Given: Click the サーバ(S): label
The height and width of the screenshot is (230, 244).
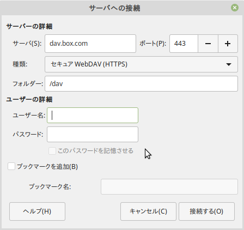Looking at the screenshot, I should tap(27, 44).
